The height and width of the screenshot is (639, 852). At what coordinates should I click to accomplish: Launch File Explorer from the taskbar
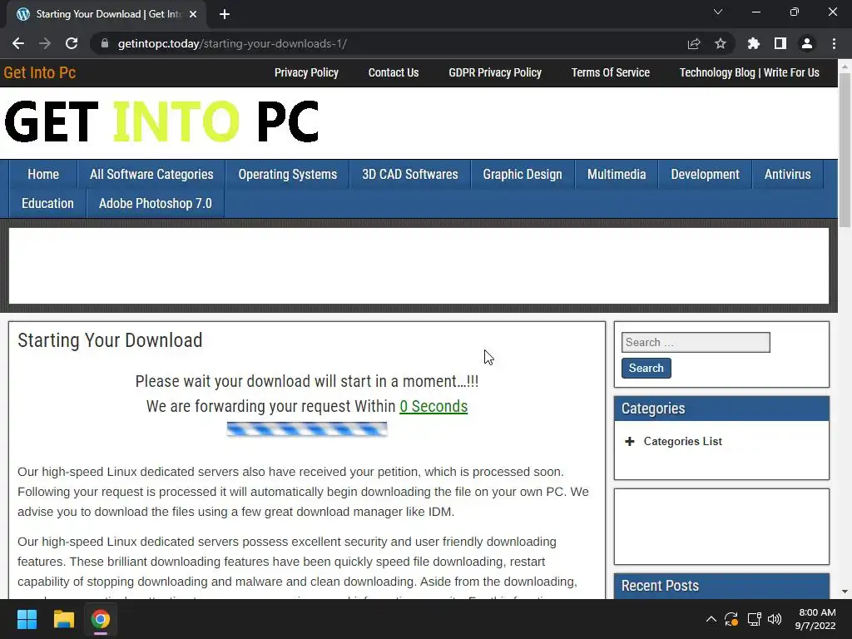tap(63, 619)
